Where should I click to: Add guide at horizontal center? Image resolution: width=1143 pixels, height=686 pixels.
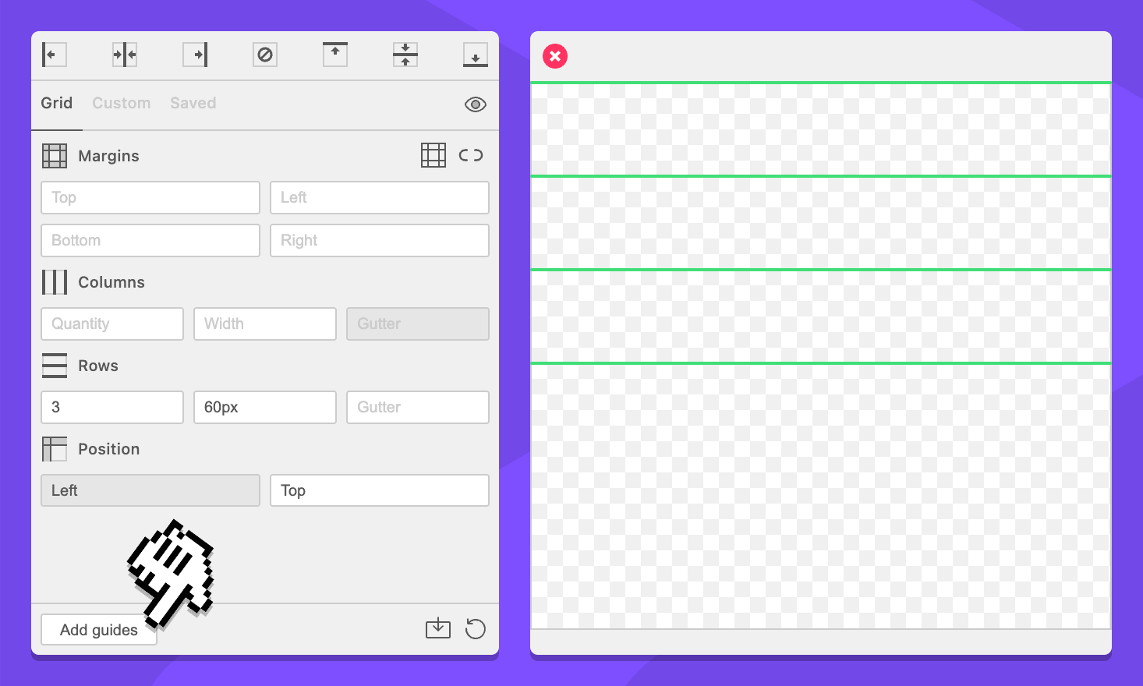pos(125,55)
